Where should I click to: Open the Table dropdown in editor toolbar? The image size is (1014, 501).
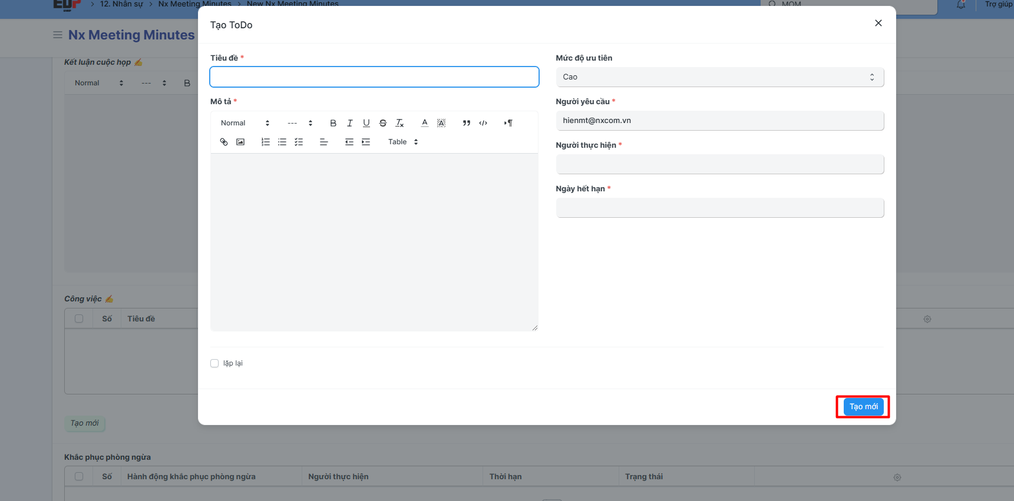tap(403, 142)
